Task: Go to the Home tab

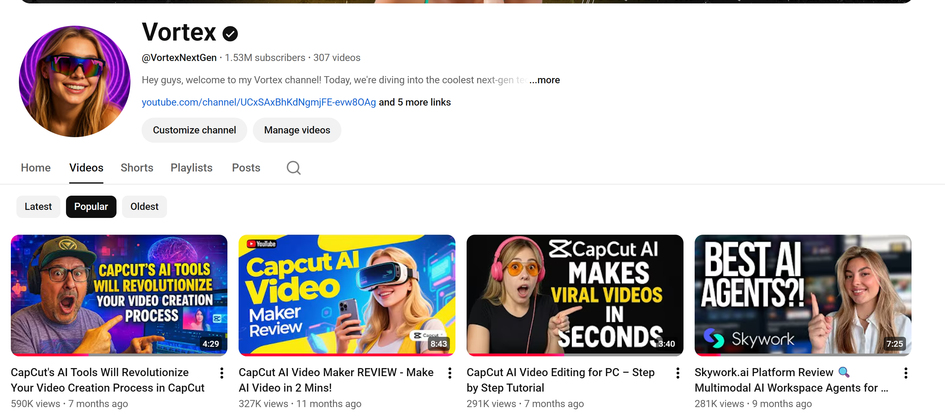Action: coord(36,168)
